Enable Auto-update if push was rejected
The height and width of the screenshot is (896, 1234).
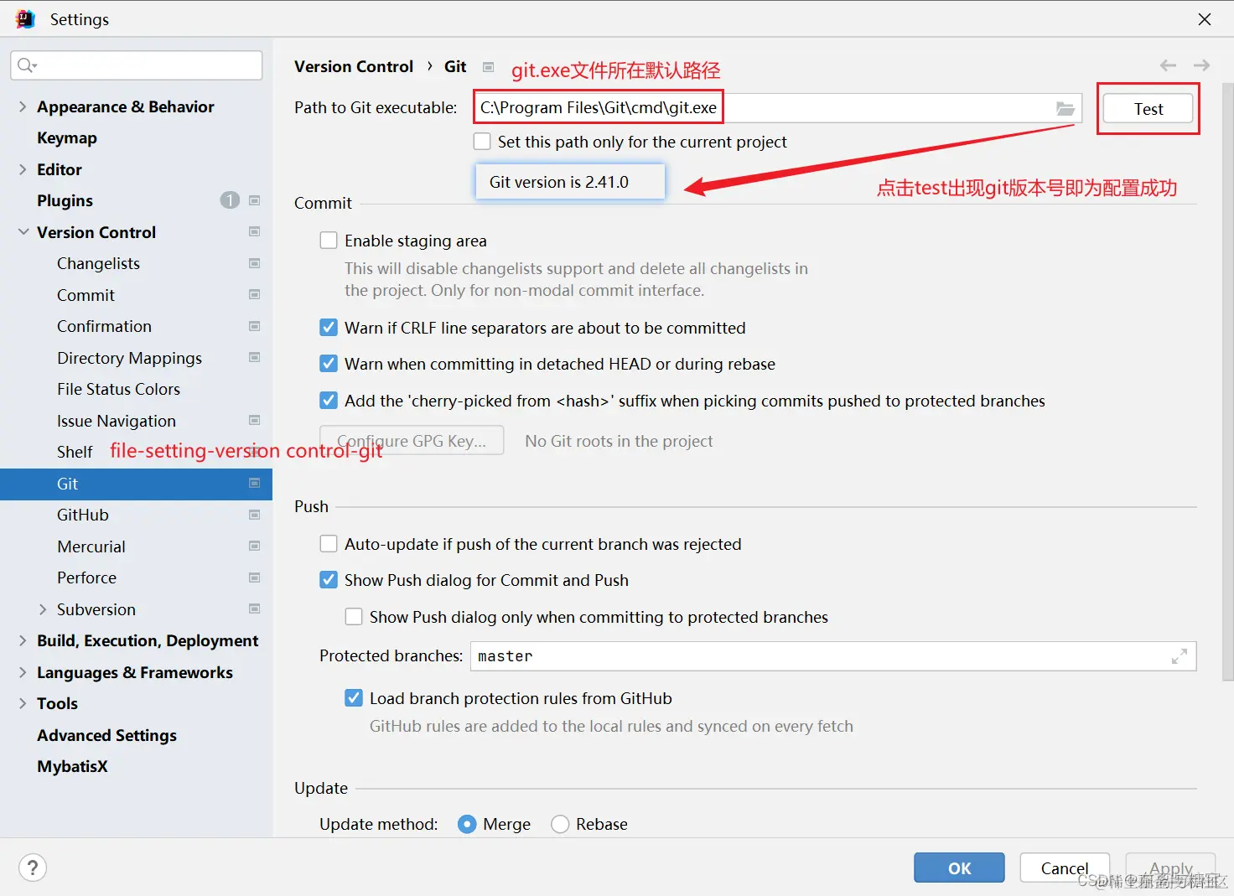(x=329, y=544)
